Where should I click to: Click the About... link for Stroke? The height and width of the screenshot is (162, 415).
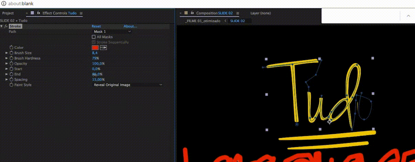130,26
